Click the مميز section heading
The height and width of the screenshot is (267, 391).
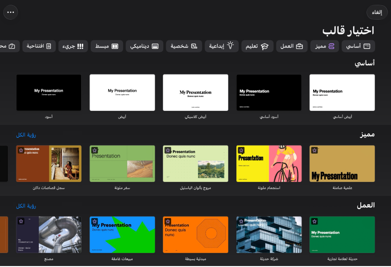pos(367,134)
